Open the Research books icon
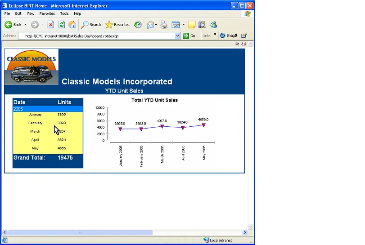 (202, 24)
